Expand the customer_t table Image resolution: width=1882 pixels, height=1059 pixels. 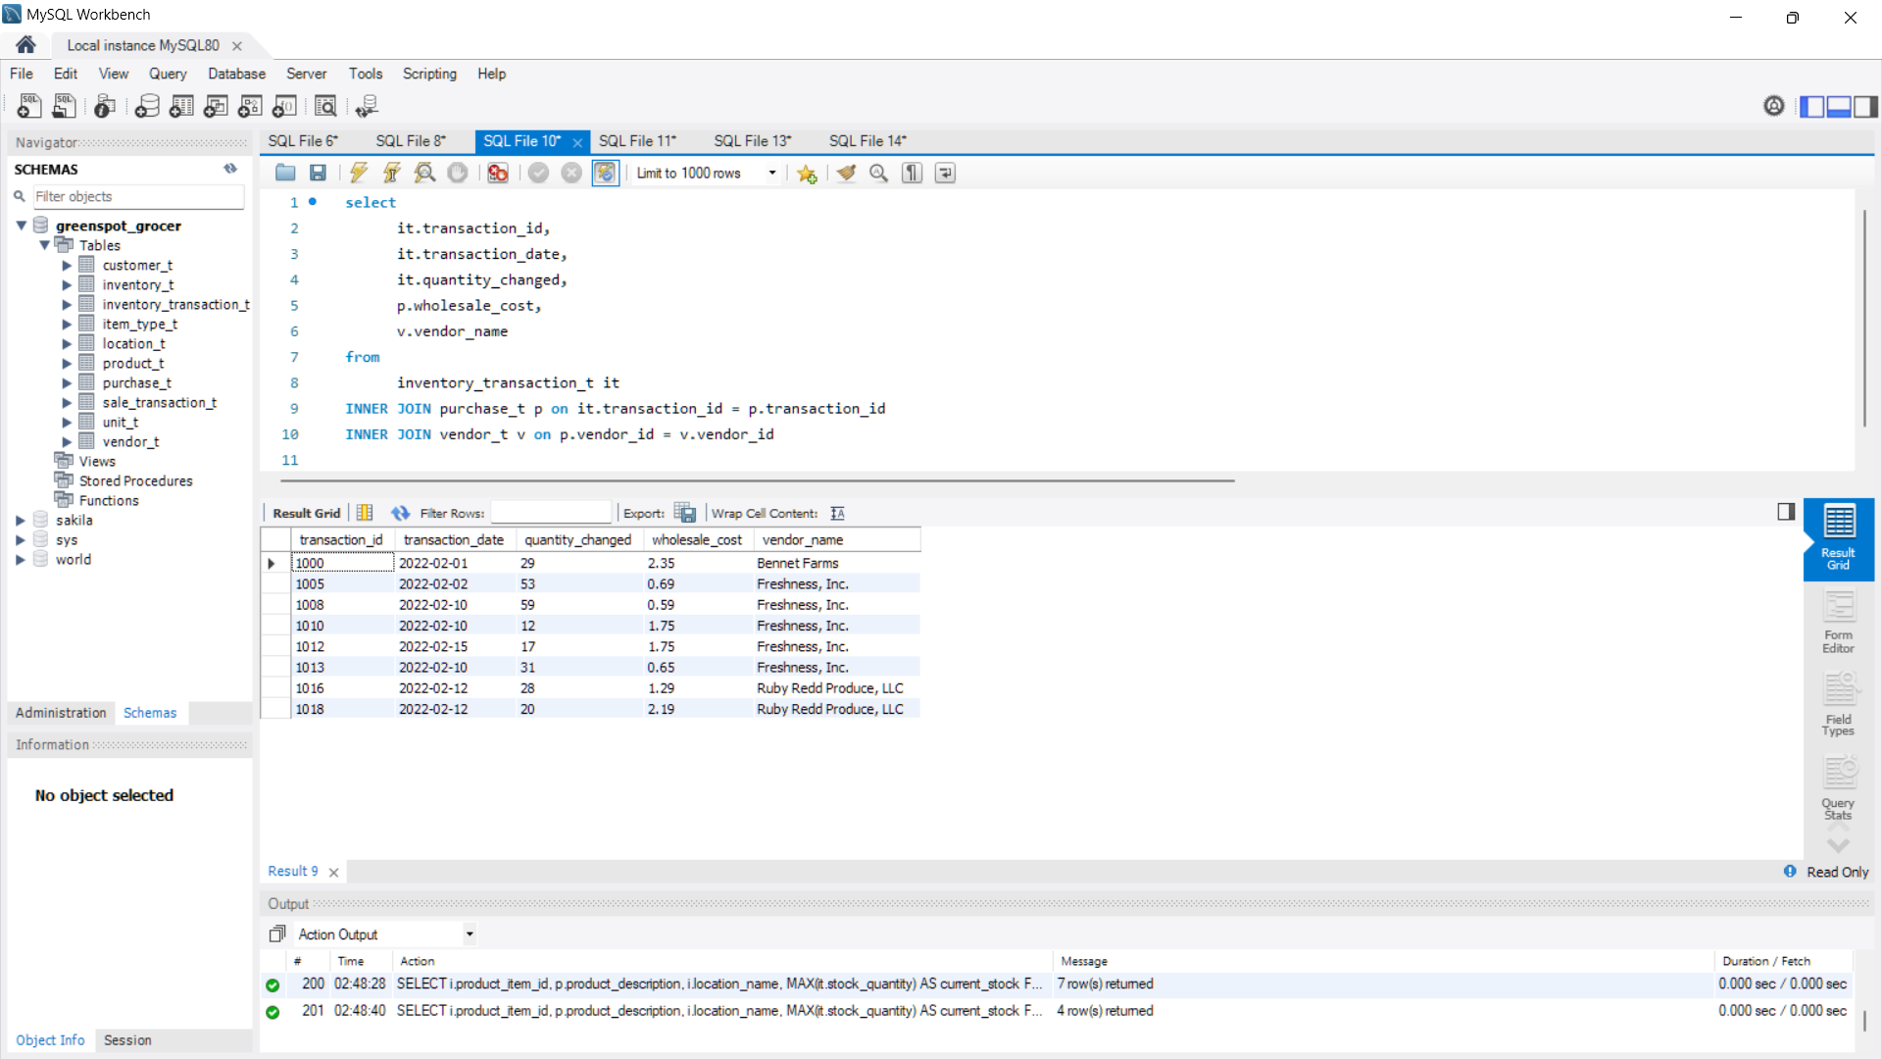pos(67,265)
